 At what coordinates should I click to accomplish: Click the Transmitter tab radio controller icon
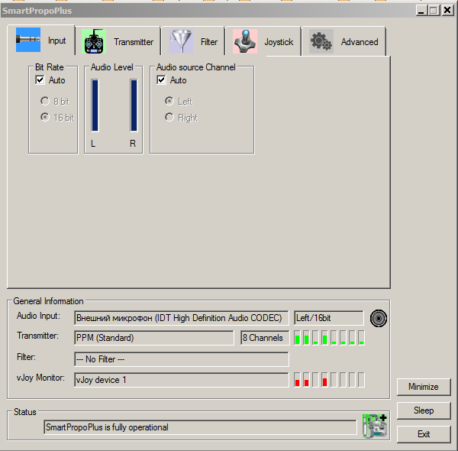point(95,42)
